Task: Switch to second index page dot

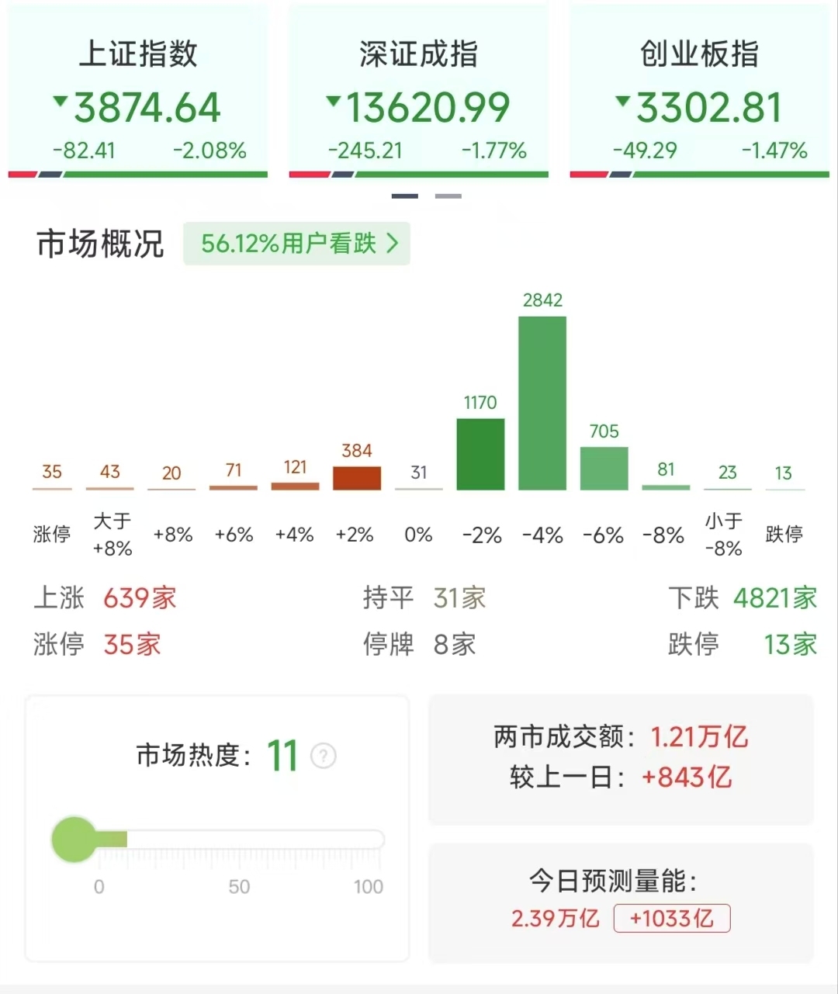Action: (448, 196)
